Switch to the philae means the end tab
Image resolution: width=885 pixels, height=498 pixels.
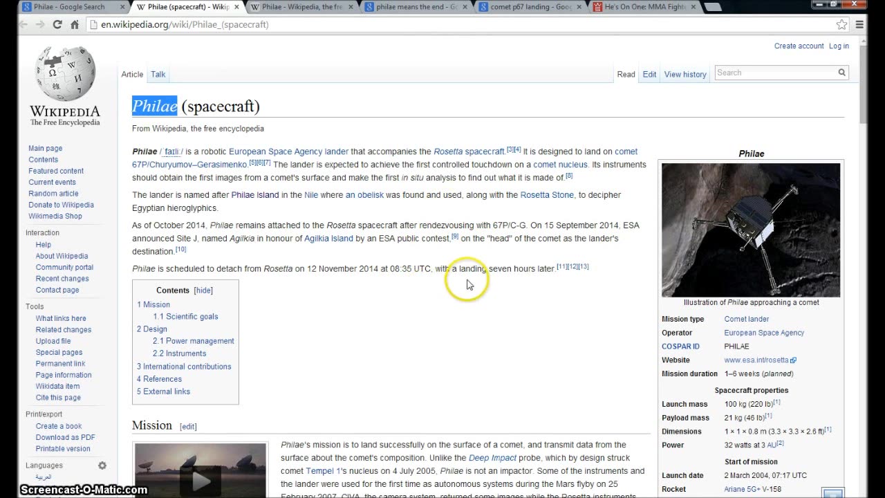(x=416, y=7)
